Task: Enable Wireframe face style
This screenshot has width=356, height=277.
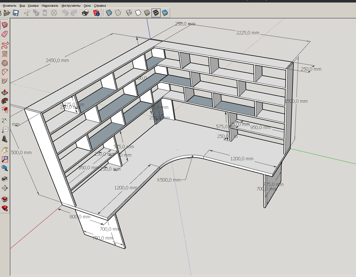Action: click(129, 13)
